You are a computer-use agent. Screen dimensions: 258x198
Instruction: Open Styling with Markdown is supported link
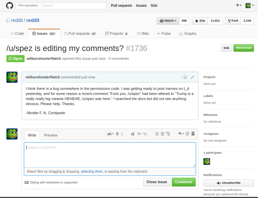[x=51, y=182]
